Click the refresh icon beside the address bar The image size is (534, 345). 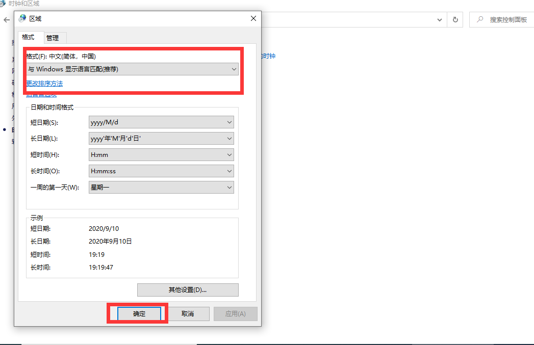[x=455, y=19]
